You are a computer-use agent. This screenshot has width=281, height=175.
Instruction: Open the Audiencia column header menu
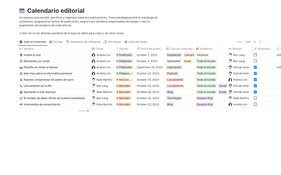coord(204,49)
